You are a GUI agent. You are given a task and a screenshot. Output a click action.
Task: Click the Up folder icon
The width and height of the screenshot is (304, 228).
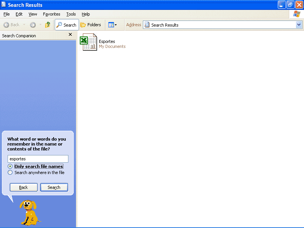(48, 25)
